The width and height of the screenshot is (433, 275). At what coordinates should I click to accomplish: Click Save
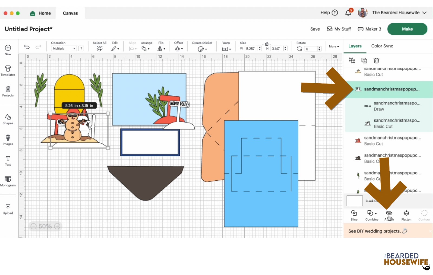click(x=315, y=29)
